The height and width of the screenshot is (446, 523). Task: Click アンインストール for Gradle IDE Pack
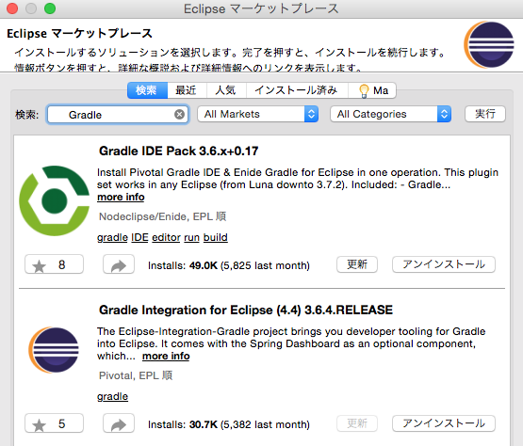point(444,264)
